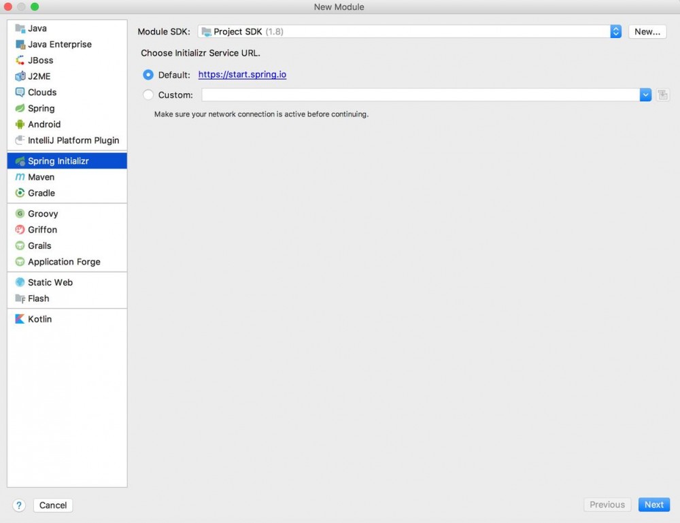Select Java module type
The image size is (680, 523).
click(67, 29)
